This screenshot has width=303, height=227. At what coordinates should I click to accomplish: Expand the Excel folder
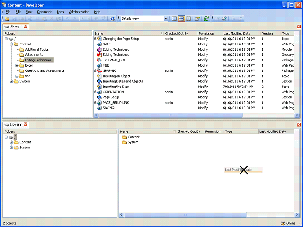click(17, 65)
